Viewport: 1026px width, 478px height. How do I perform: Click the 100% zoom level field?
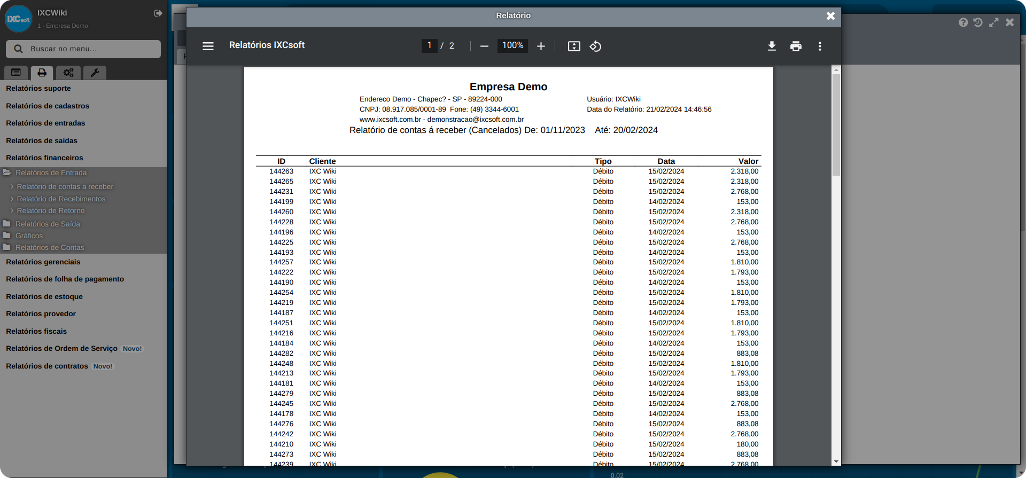512,46
